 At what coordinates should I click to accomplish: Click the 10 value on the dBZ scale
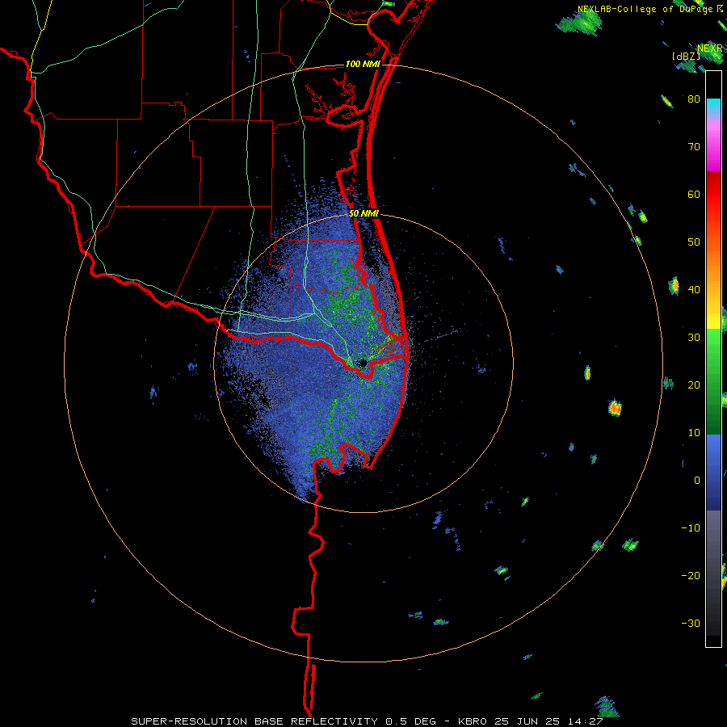coord(694,433)
